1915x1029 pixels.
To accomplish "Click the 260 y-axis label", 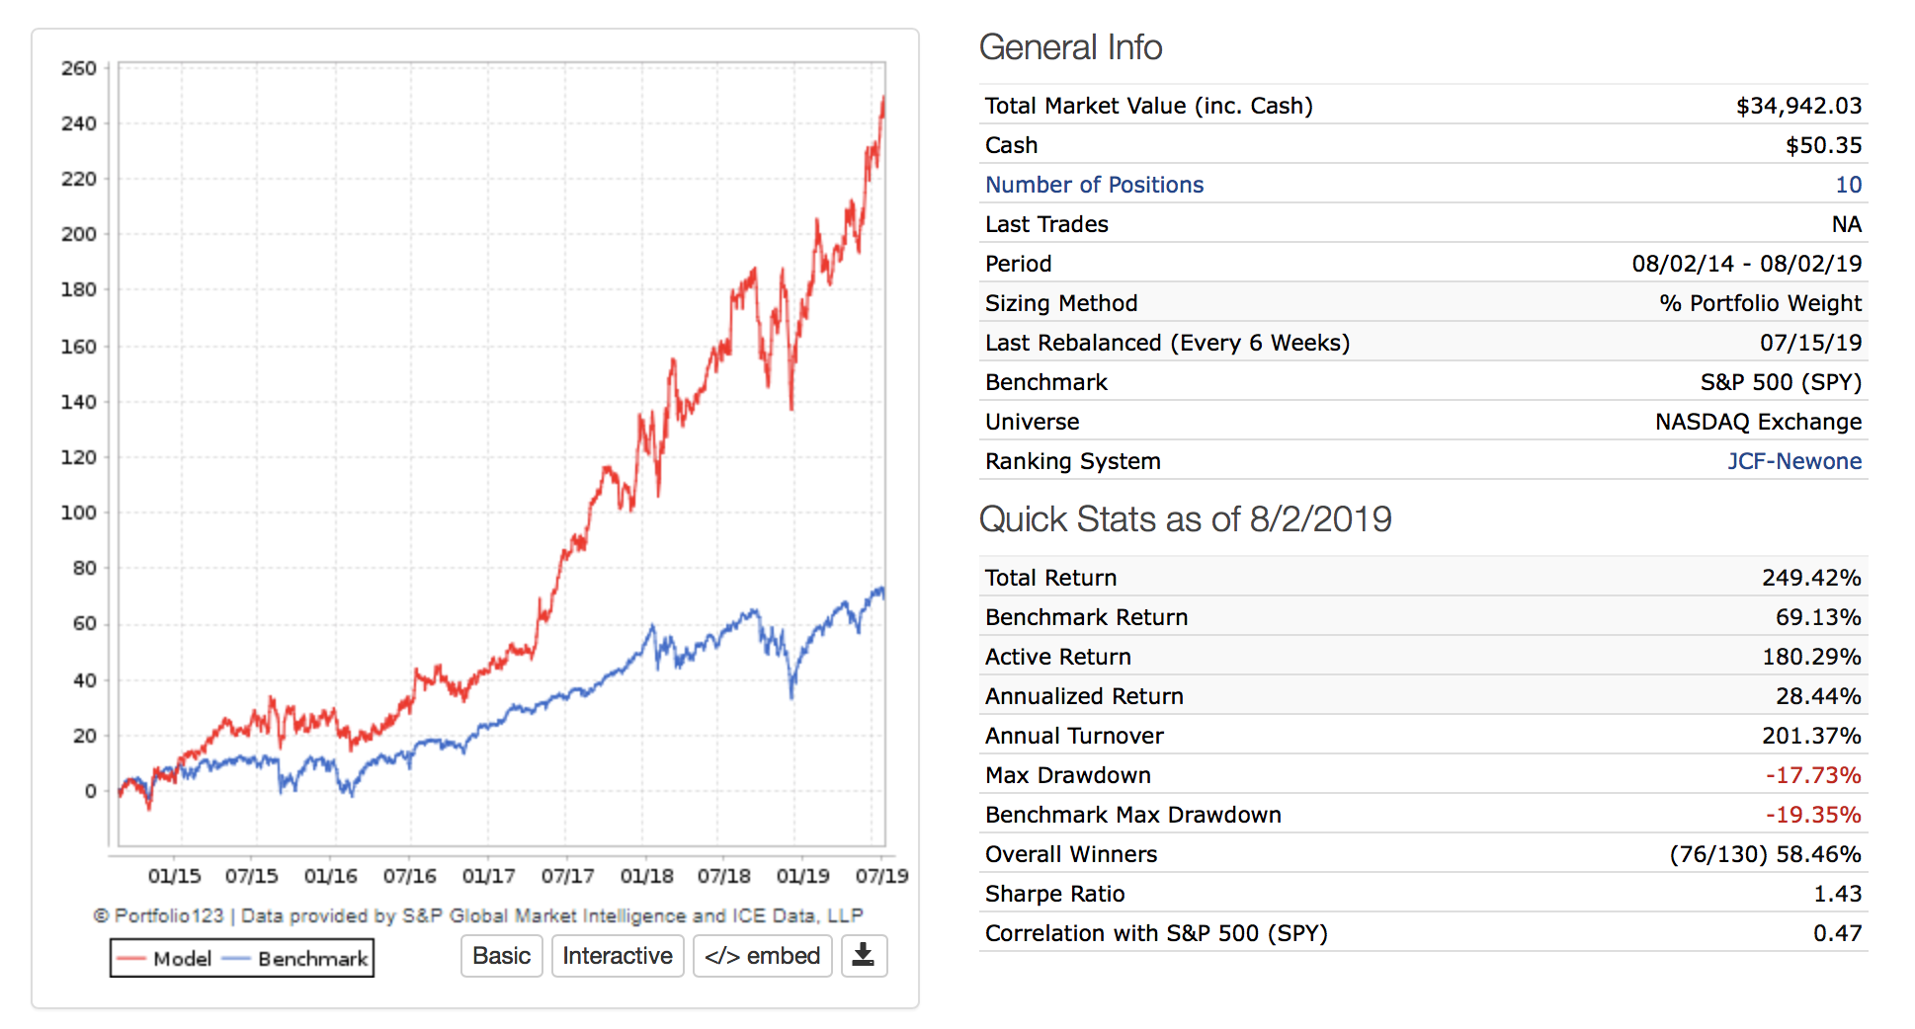I will pyautogui.click(x=79, y=68).
